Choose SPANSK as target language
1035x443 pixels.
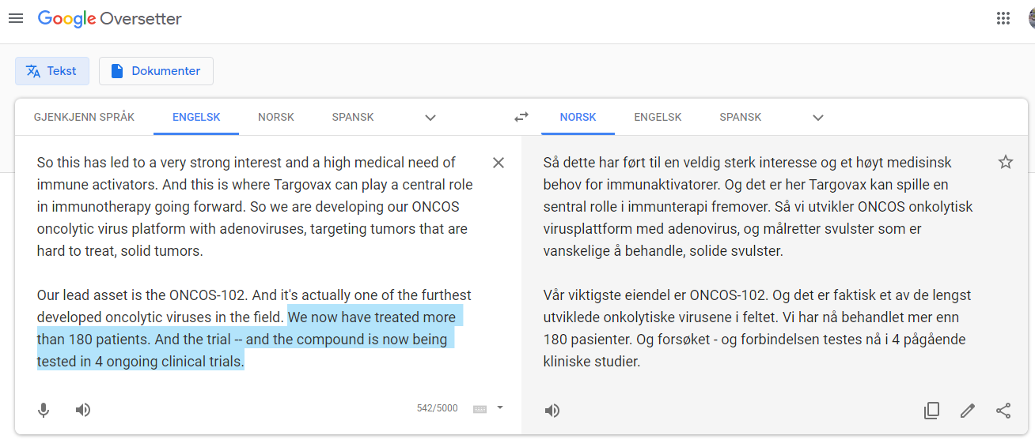741,117
